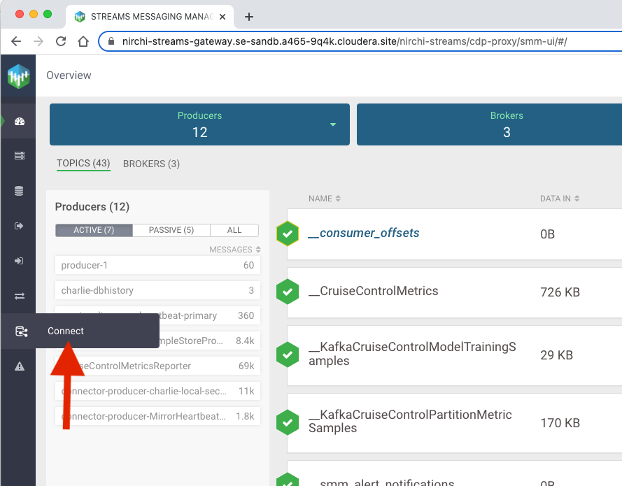This screenshot has width=622, height=486.
Task: Sort topics by NAME column
Action: 325,198
